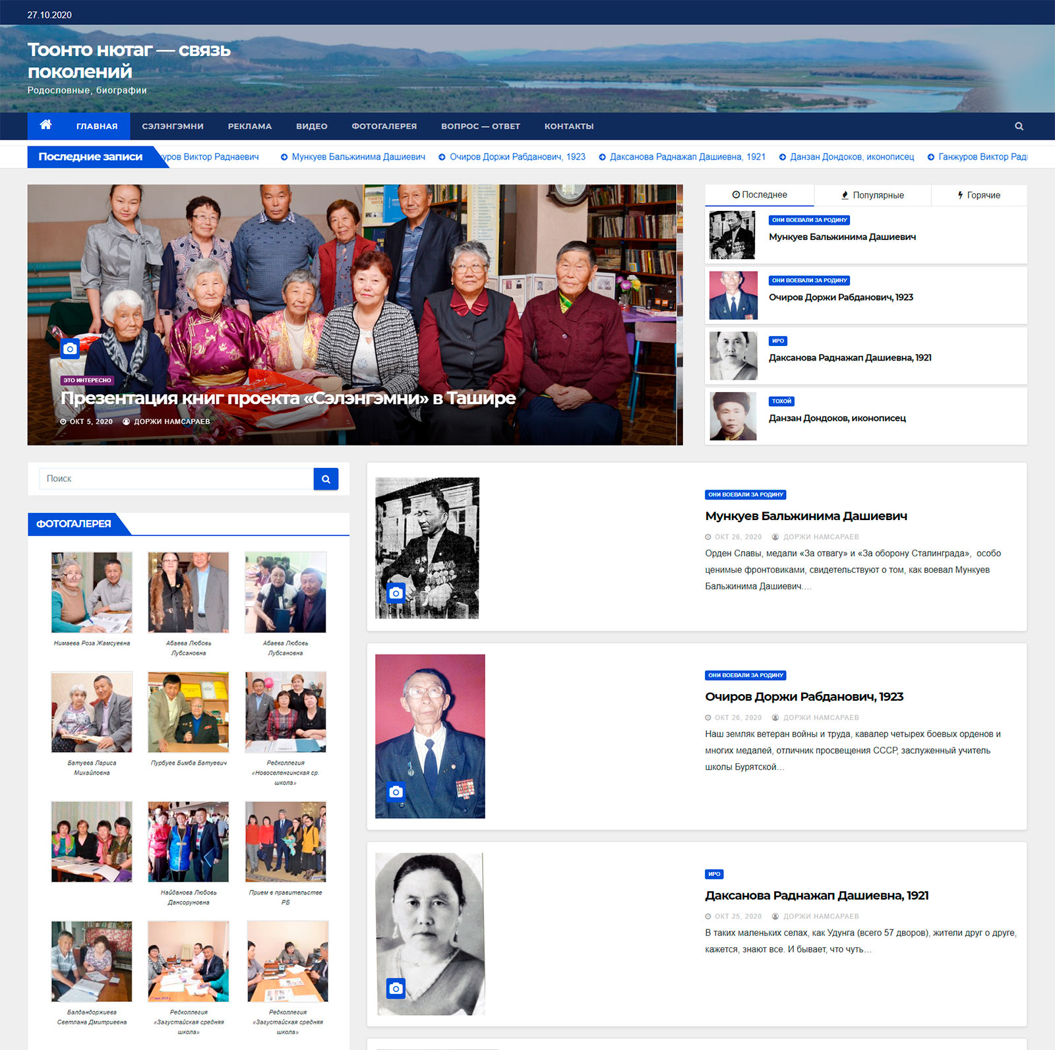Open the search icon in navigation bar

pyautogui.click(x=1019, y=126)
